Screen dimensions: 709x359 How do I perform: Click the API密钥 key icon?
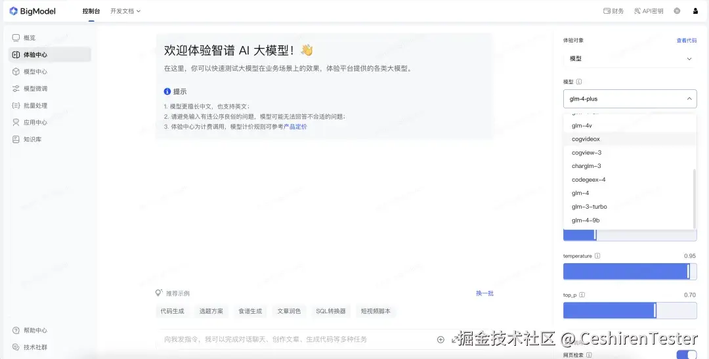[637, 11]
